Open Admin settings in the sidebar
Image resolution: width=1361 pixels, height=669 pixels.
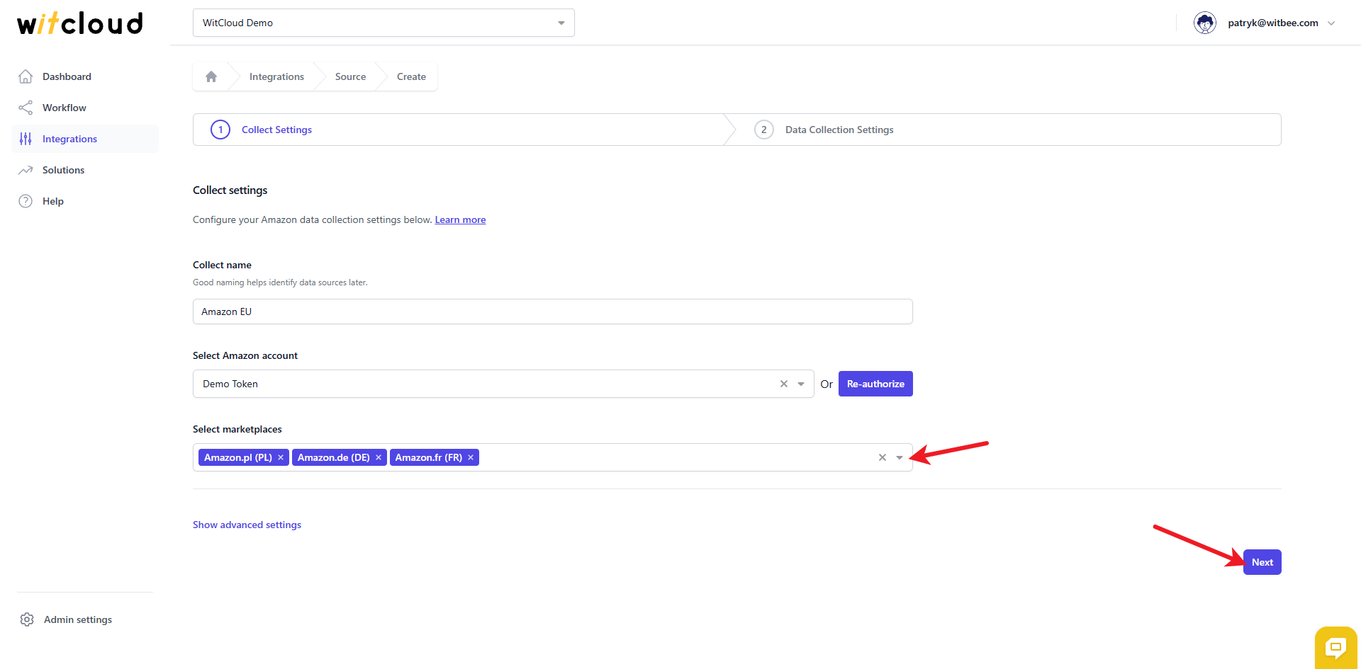(78, 619)
